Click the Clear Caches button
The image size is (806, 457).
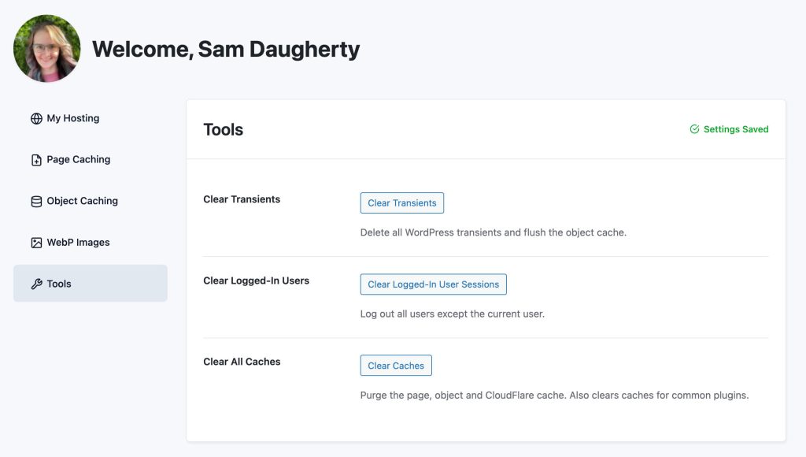pyautogui.click(x=396, y=365)
